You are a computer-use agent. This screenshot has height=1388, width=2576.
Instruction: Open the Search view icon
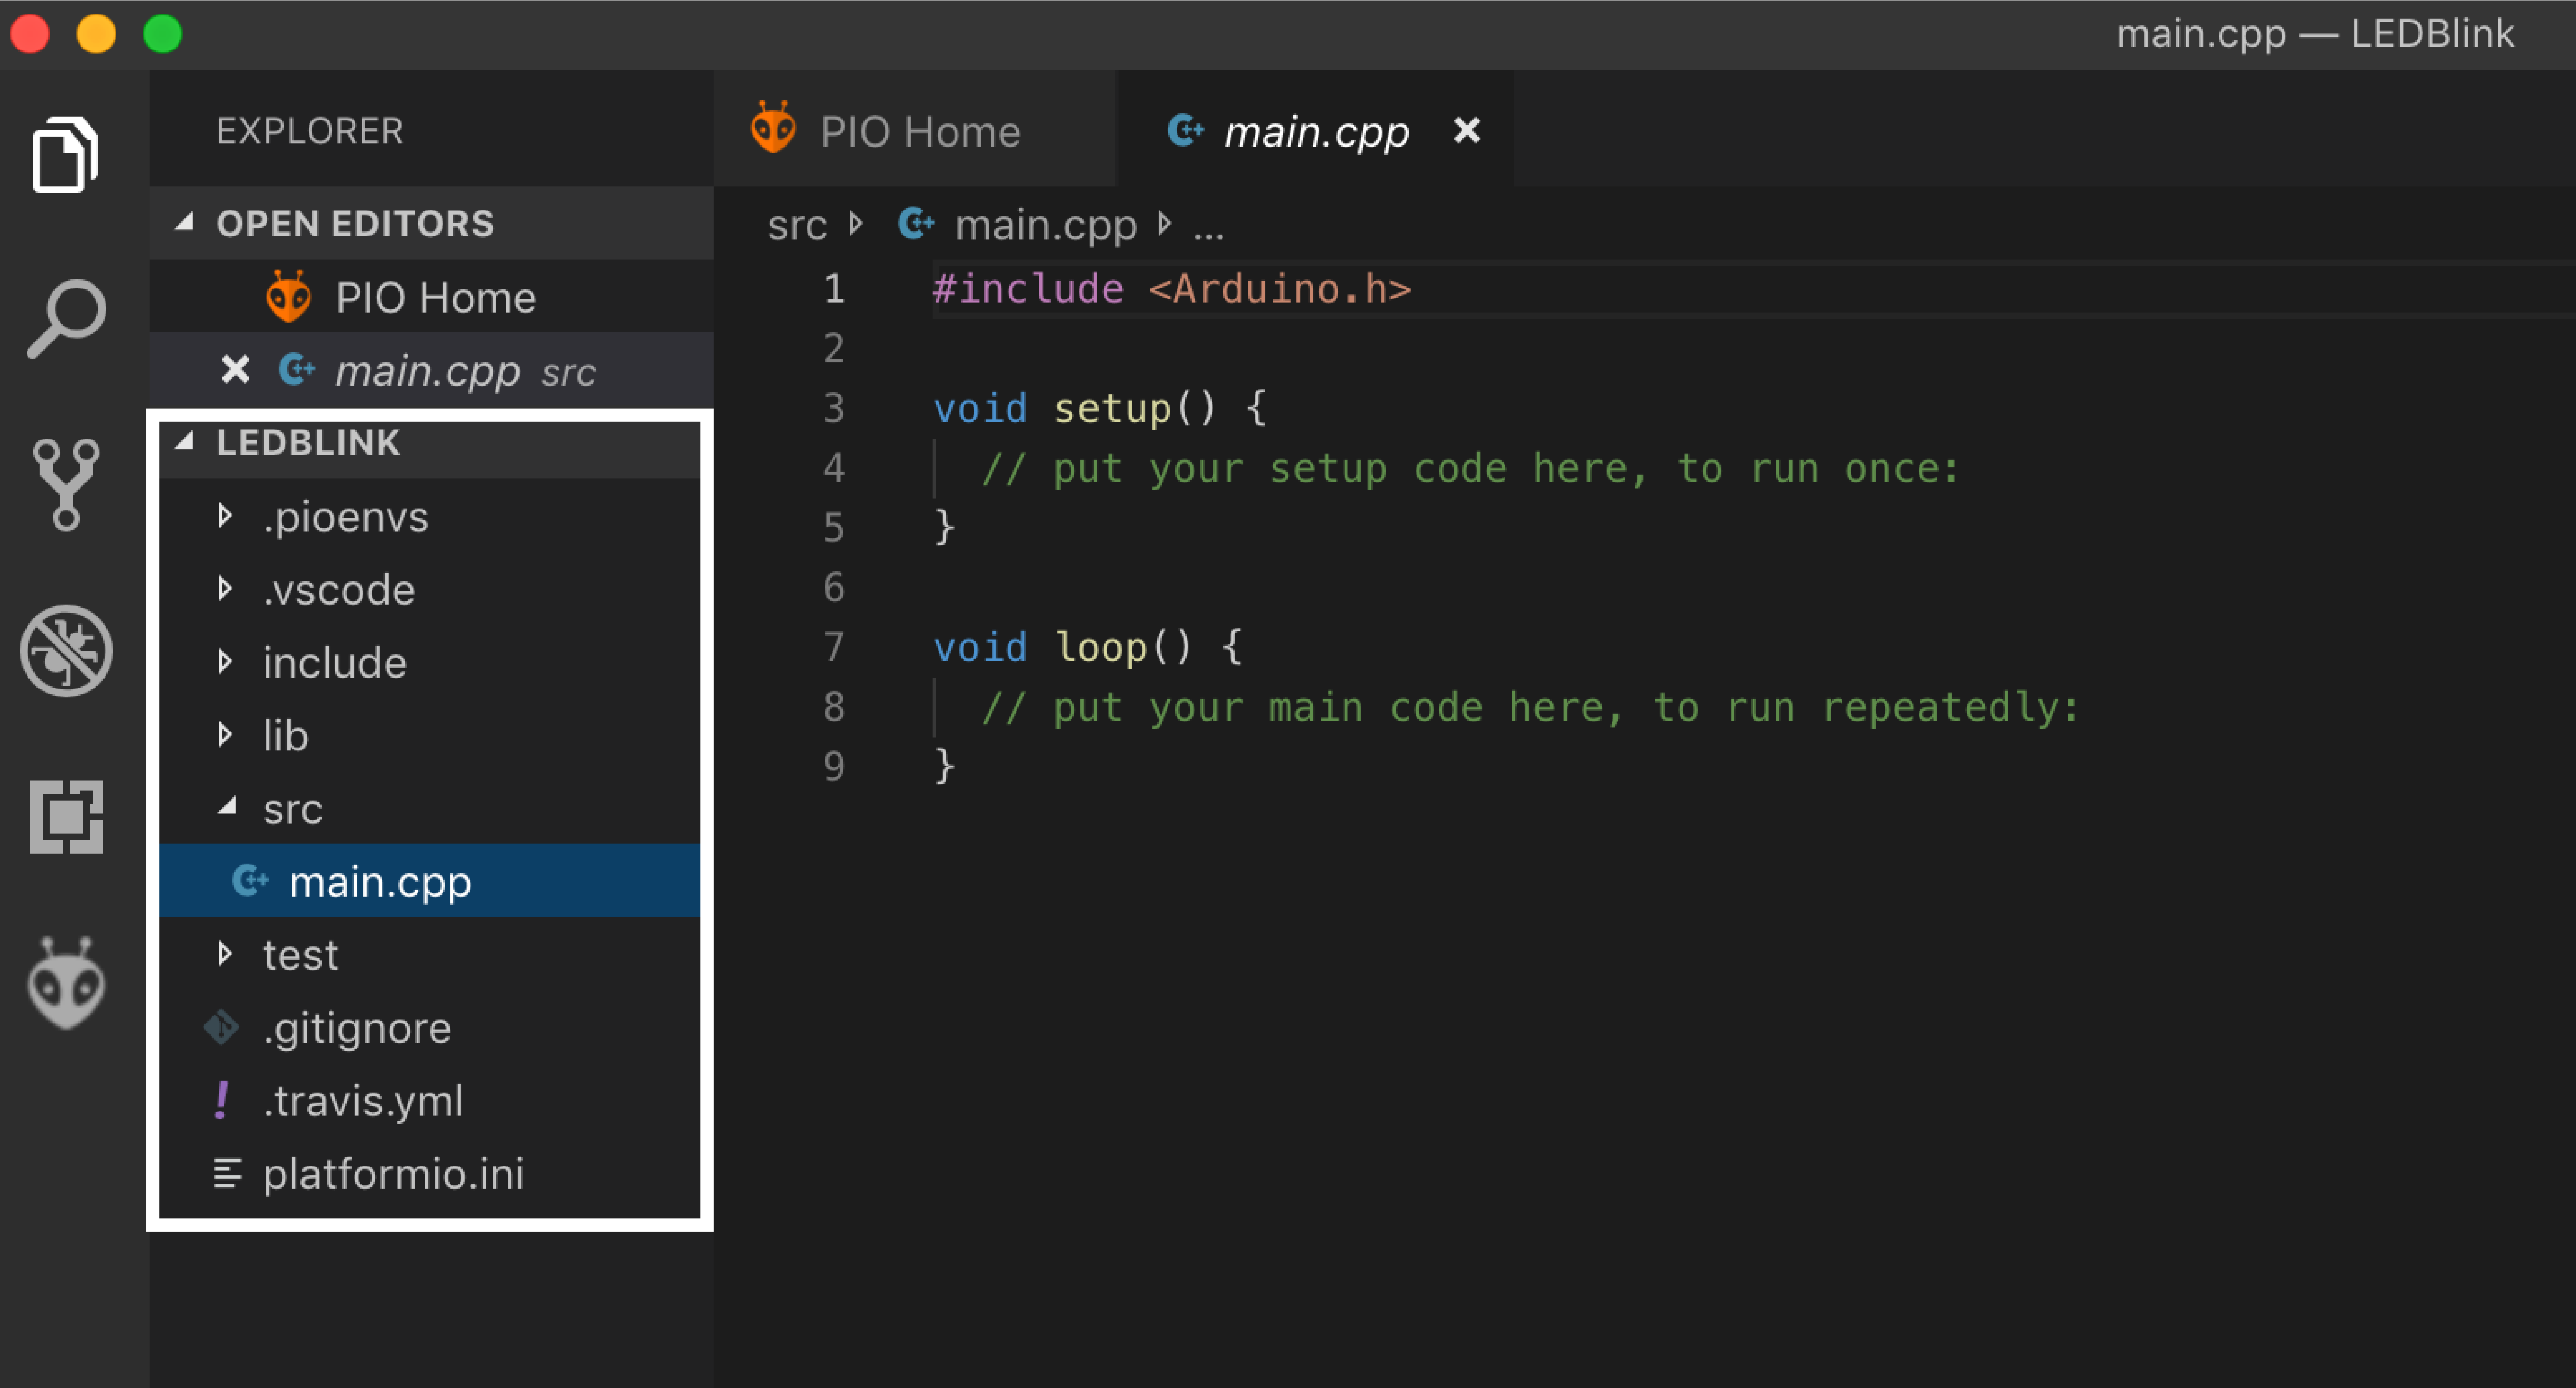(x=65, y=318)
